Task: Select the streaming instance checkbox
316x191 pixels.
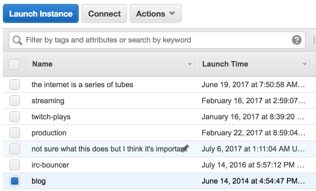Action: coord(14,101)
